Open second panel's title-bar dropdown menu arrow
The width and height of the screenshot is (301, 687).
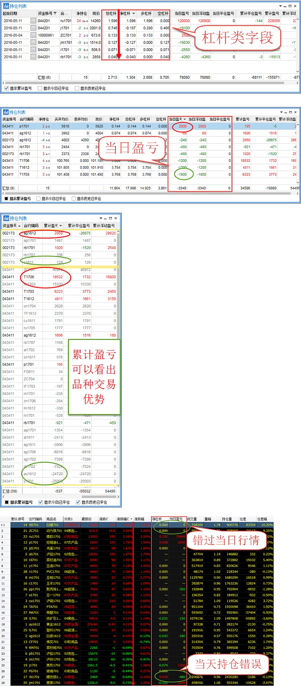point(281,112)
